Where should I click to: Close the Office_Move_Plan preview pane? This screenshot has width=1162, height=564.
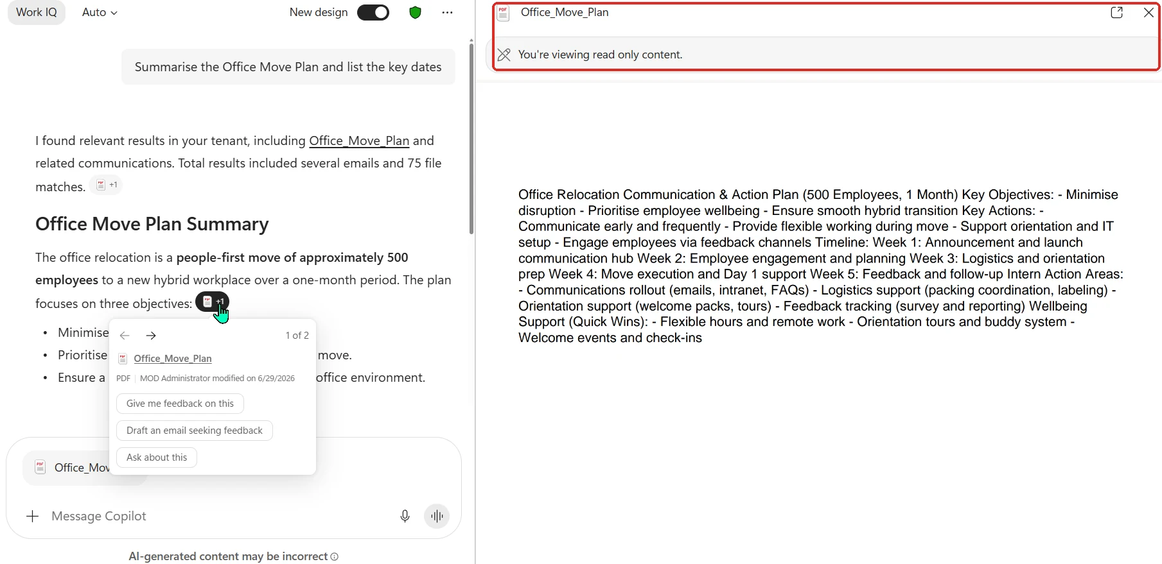(1149, 13)
